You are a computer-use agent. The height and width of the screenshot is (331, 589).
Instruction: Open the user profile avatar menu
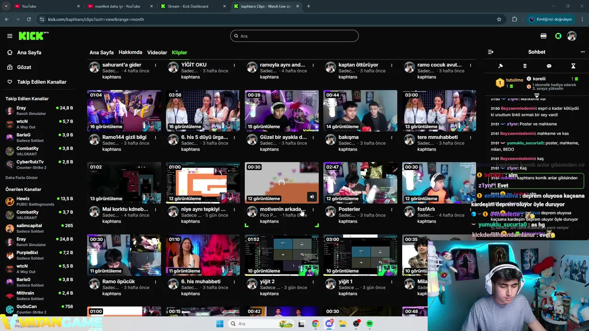click(x=572, y=36)
